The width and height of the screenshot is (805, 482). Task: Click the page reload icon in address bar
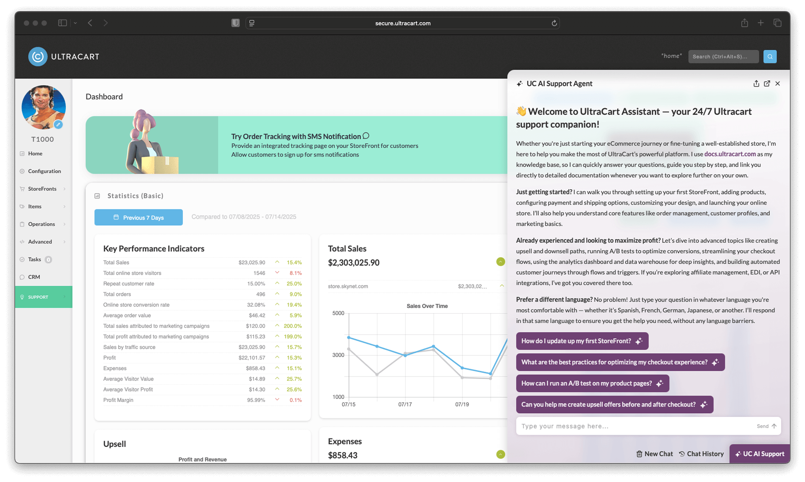point(554,23)
